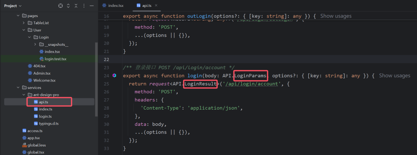Click the React icon on index.tsx tab
Screen dimensions: 417x155
click(x=104, y=5)
